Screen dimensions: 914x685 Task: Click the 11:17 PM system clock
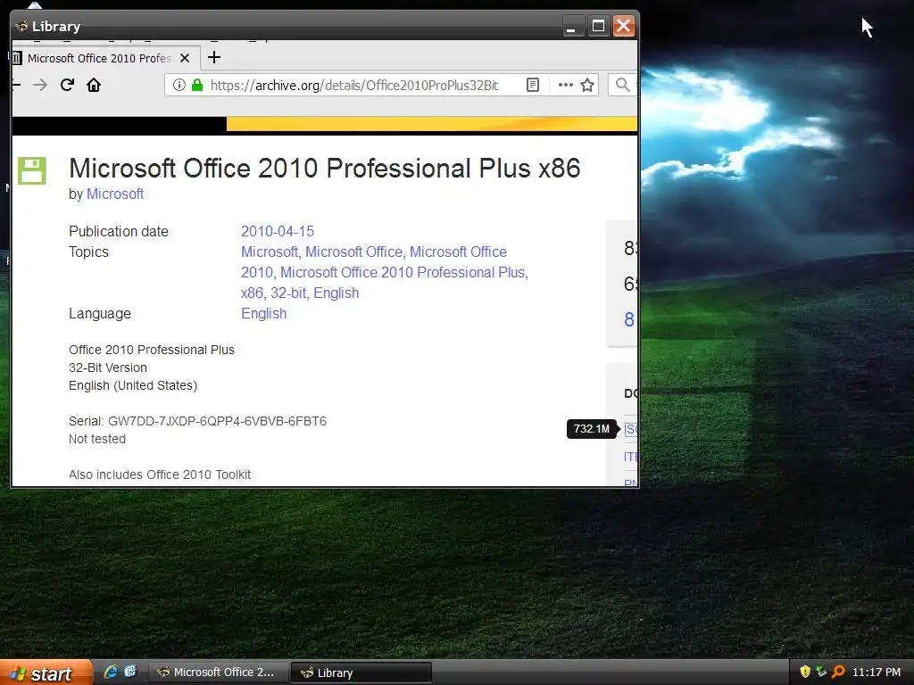(x=877, y=673)
